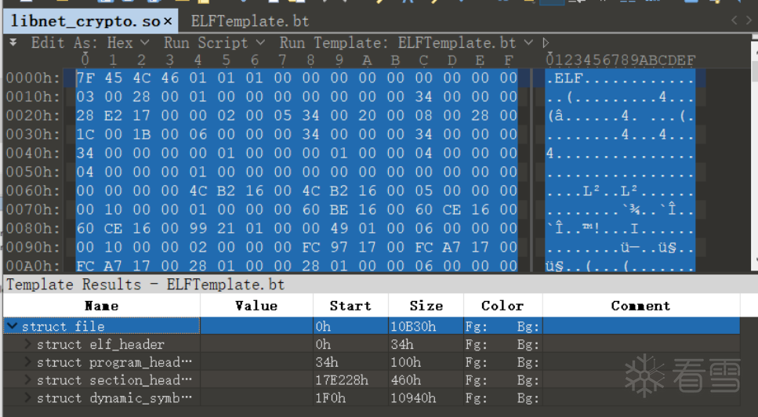Click the Size column header
Viewport: 758px width, 417px height.
[x=426, y=306]
